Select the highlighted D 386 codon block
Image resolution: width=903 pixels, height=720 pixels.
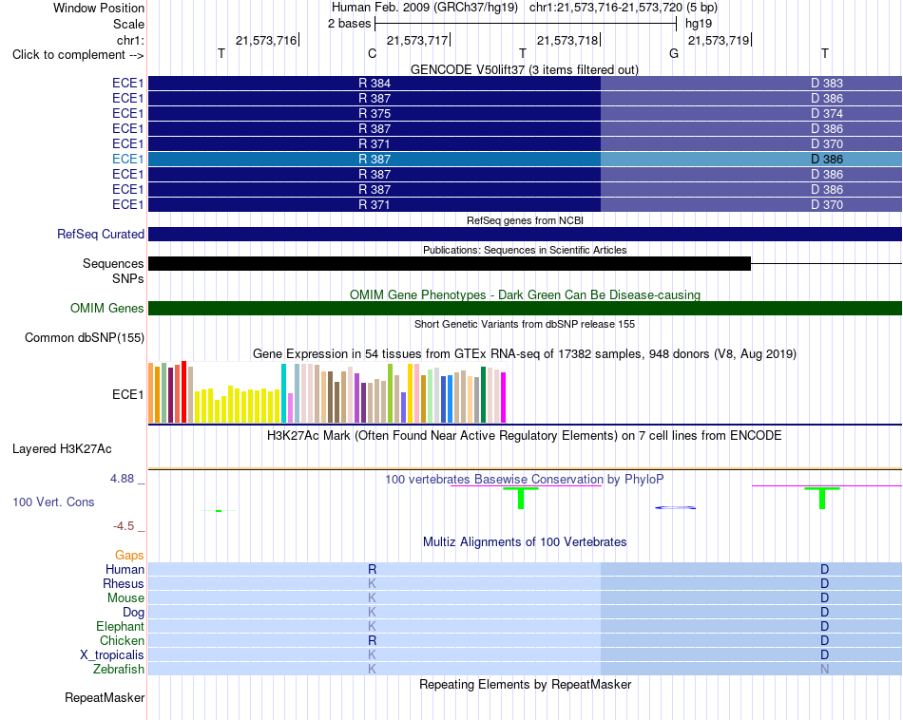(752, 159)
